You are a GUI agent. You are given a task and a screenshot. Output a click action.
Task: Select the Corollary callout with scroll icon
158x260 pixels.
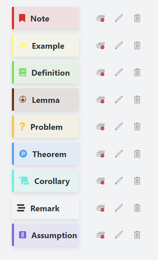pyautogui.click(x=45, y=181)
